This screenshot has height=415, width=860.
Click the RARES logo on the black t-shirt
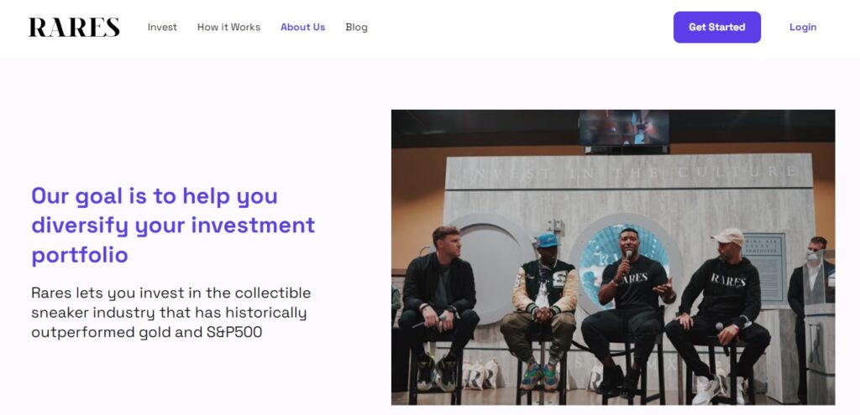point(636,278)
